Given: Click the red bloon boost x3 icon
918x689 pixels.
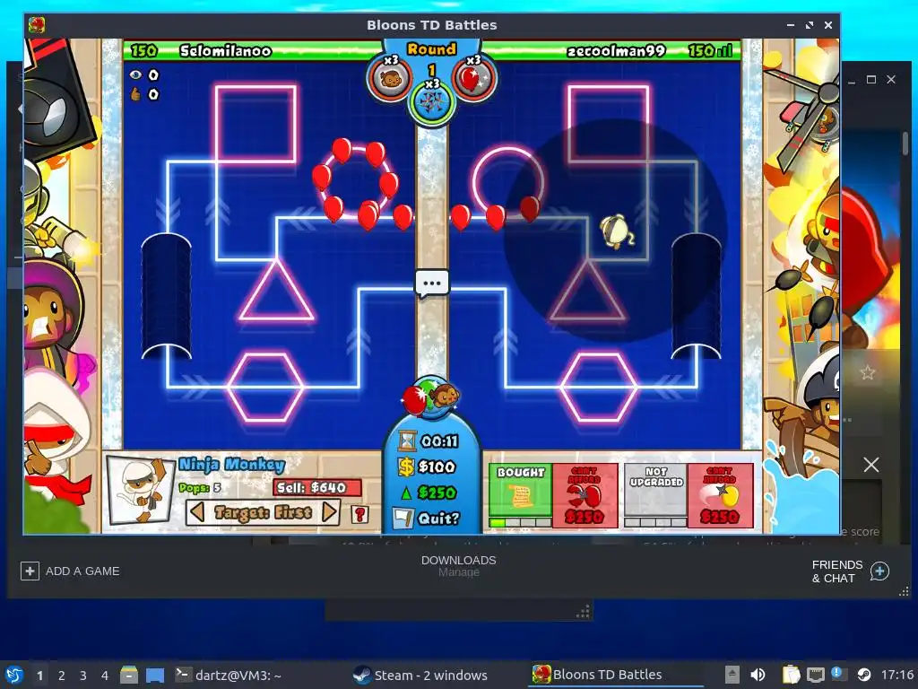Looking at the screenshot, I should 473,77.
